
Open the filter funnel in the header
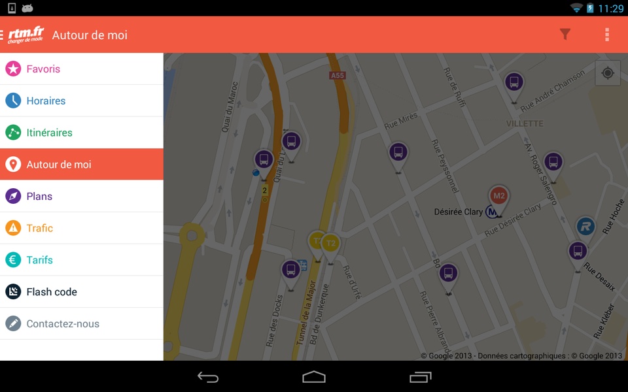565,35
